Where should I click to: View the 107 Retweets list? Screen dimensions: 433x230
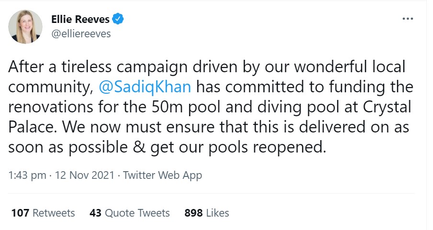tap(43, 213)
